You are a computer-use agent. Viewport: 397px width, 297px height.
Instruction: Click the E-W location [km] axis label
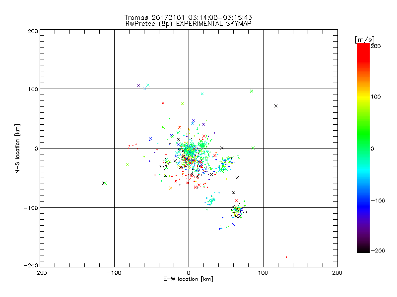pyautogui.click(x=189, y=280)
